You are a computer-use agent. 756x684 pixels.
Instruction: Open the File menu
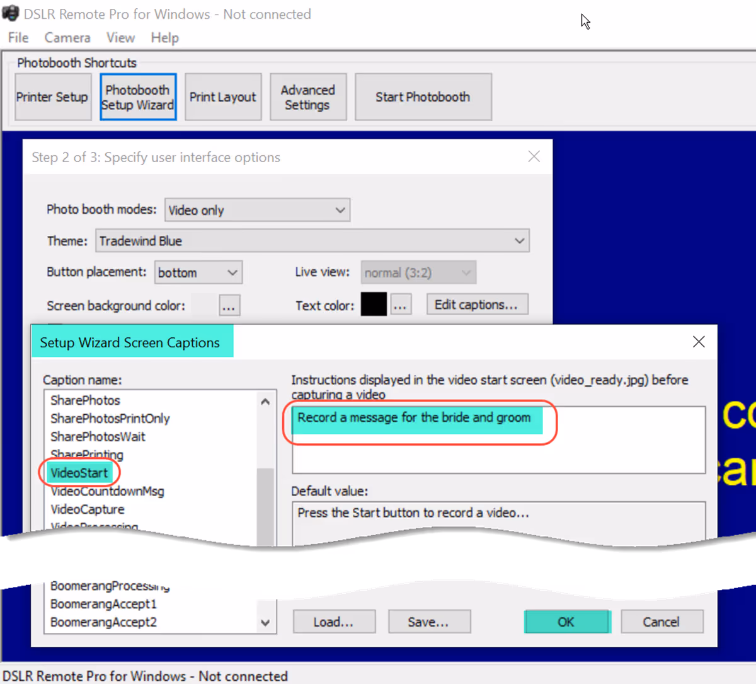click(x=18, y=38)
